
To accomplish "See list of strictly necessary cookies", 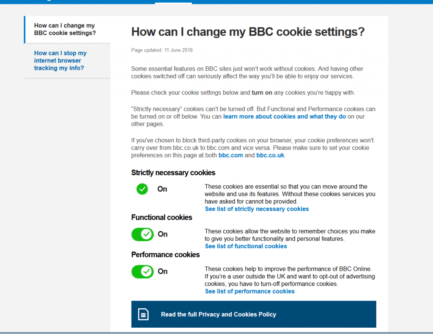I will [x=257, y=209].
